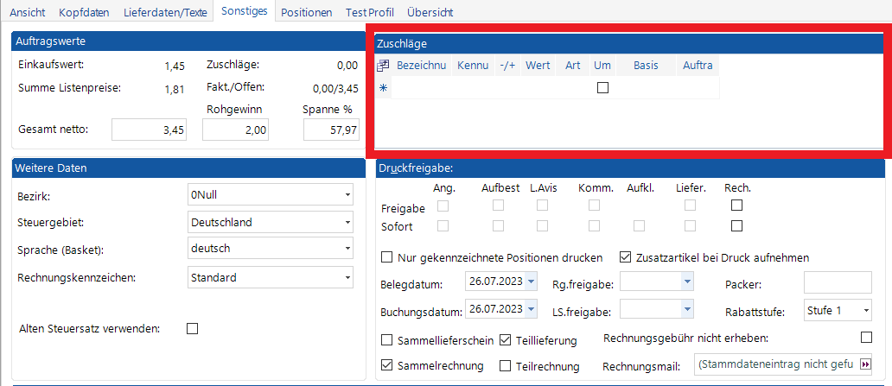The height and width of the screenshot is (386, 892).
Task: Enable Rechnungsgebühr nicht erheben checkbox
Action: point(867,337)
